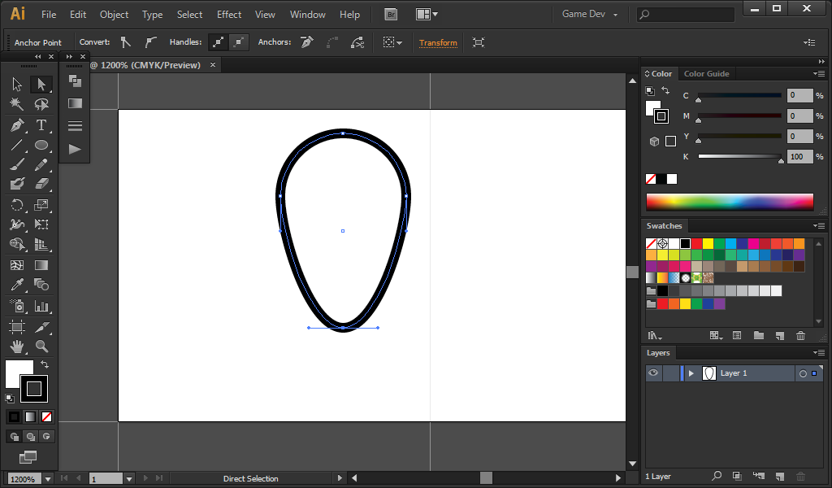Open the Object menu
832x488 pixels.
[114, 15]
